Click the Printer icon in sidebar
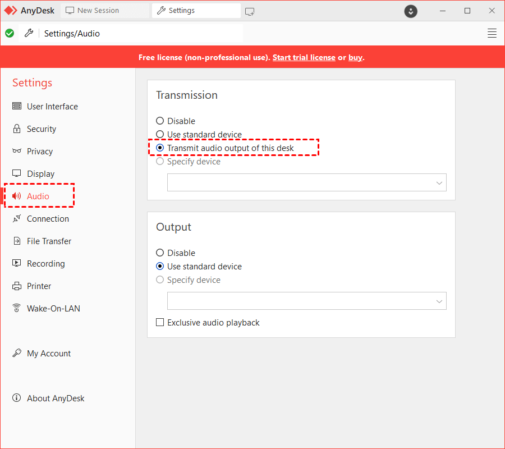 pyautogui.click(x=17, y=286)
